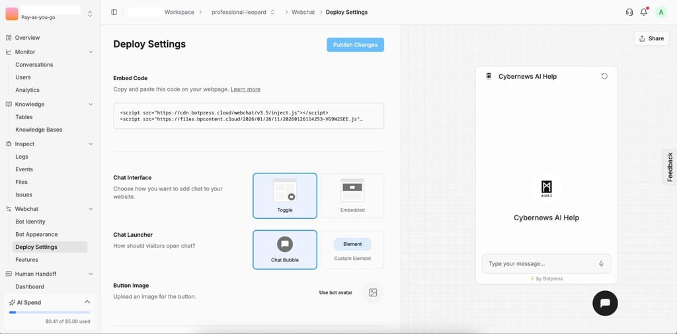The image size is (677, 334).
Task: Click the Knowledge book icon
Action: tap(9, 104)
